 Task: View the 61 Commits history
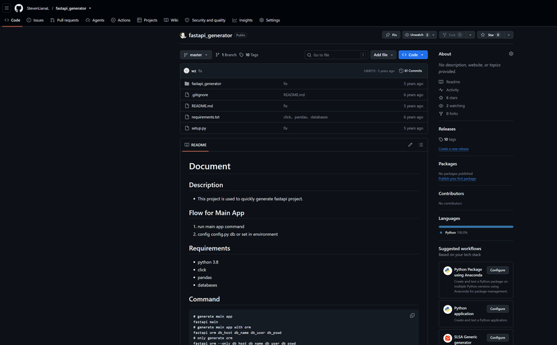click(411, 71)
